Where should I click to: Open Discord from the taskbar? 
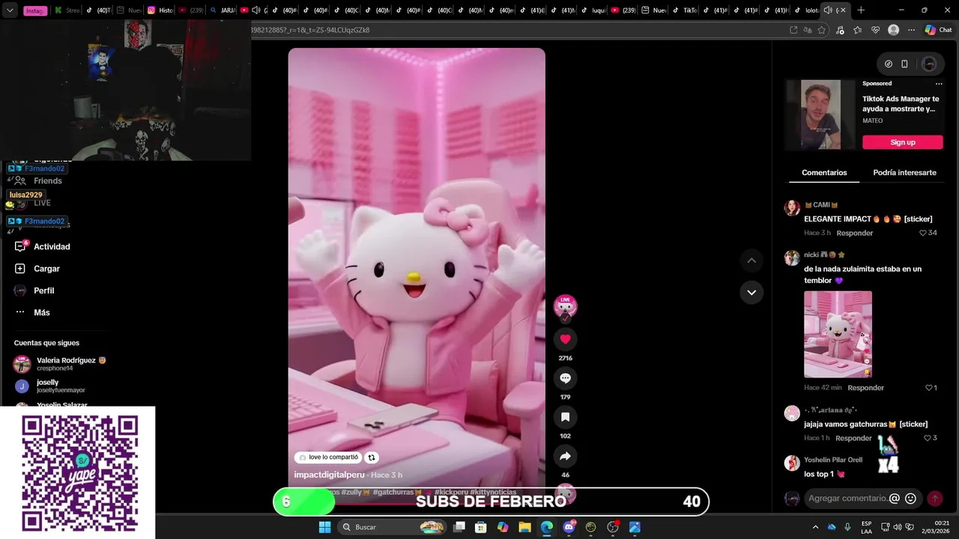click(x=569, y=527)
